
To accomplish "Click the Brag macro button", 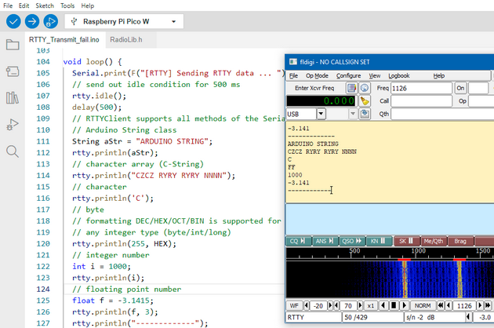I will (460, 241).
